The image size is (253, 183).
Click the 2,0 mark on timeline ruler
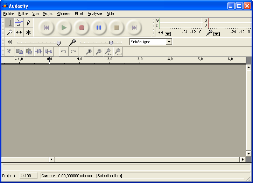tap(110, 59)
